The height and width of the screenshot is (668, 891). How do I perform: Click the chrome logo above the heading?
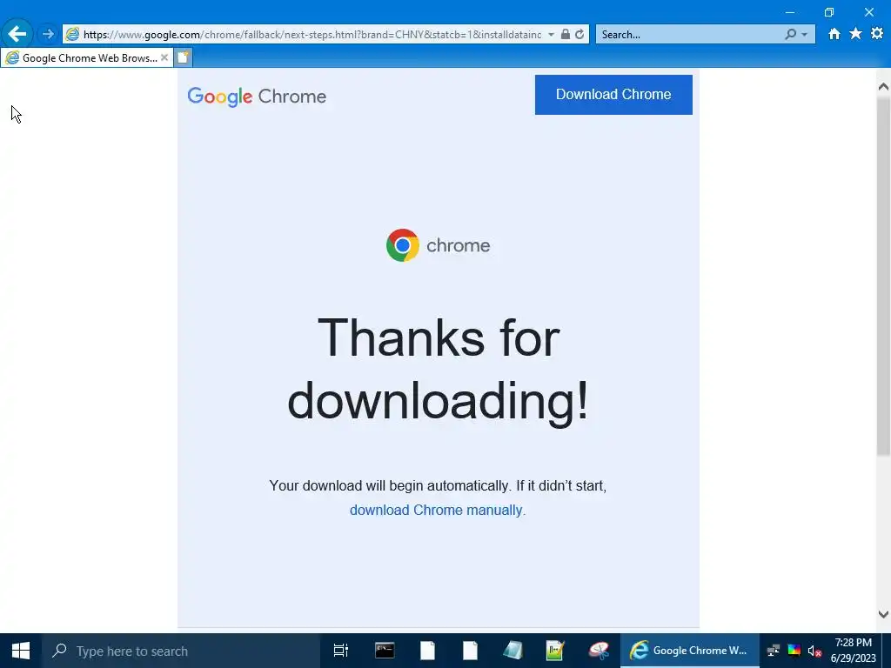click(439, 245)
